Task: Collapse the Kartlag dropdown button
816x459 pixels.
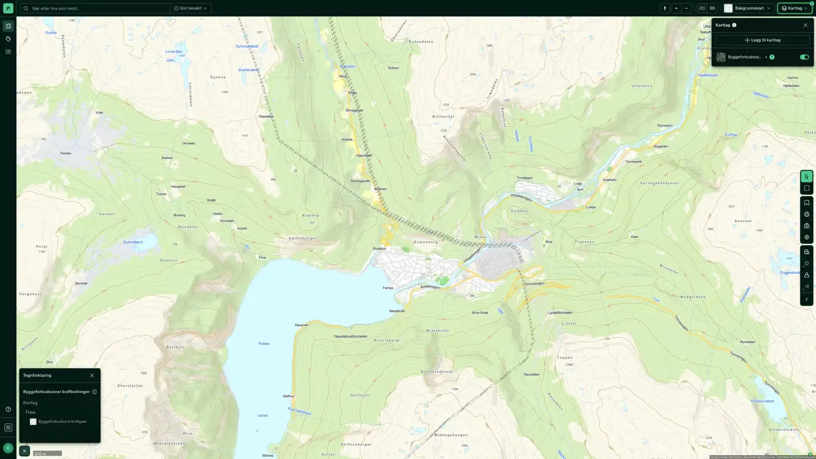Action: (794, 8)
